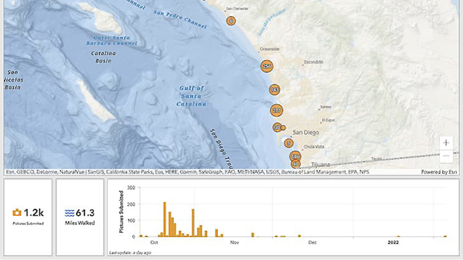The width and height of the screenshot is (463, 260).
Task: Click the Gulf of Santa Catalina label
Action: (192, 96)
